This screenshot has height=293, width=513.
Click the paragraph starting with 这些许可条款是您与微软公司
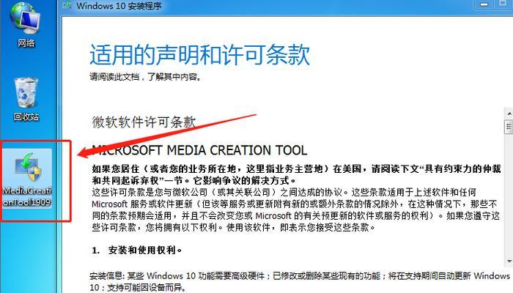296,209
